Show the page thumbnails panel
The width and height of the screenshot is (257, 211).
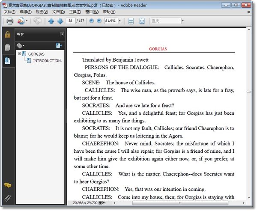(7, 48)
